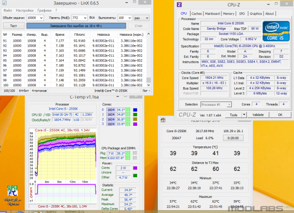Click the 92.8752 GFlops value in row 96
This screenshot has height=213, width=294.
pos(79,66)
